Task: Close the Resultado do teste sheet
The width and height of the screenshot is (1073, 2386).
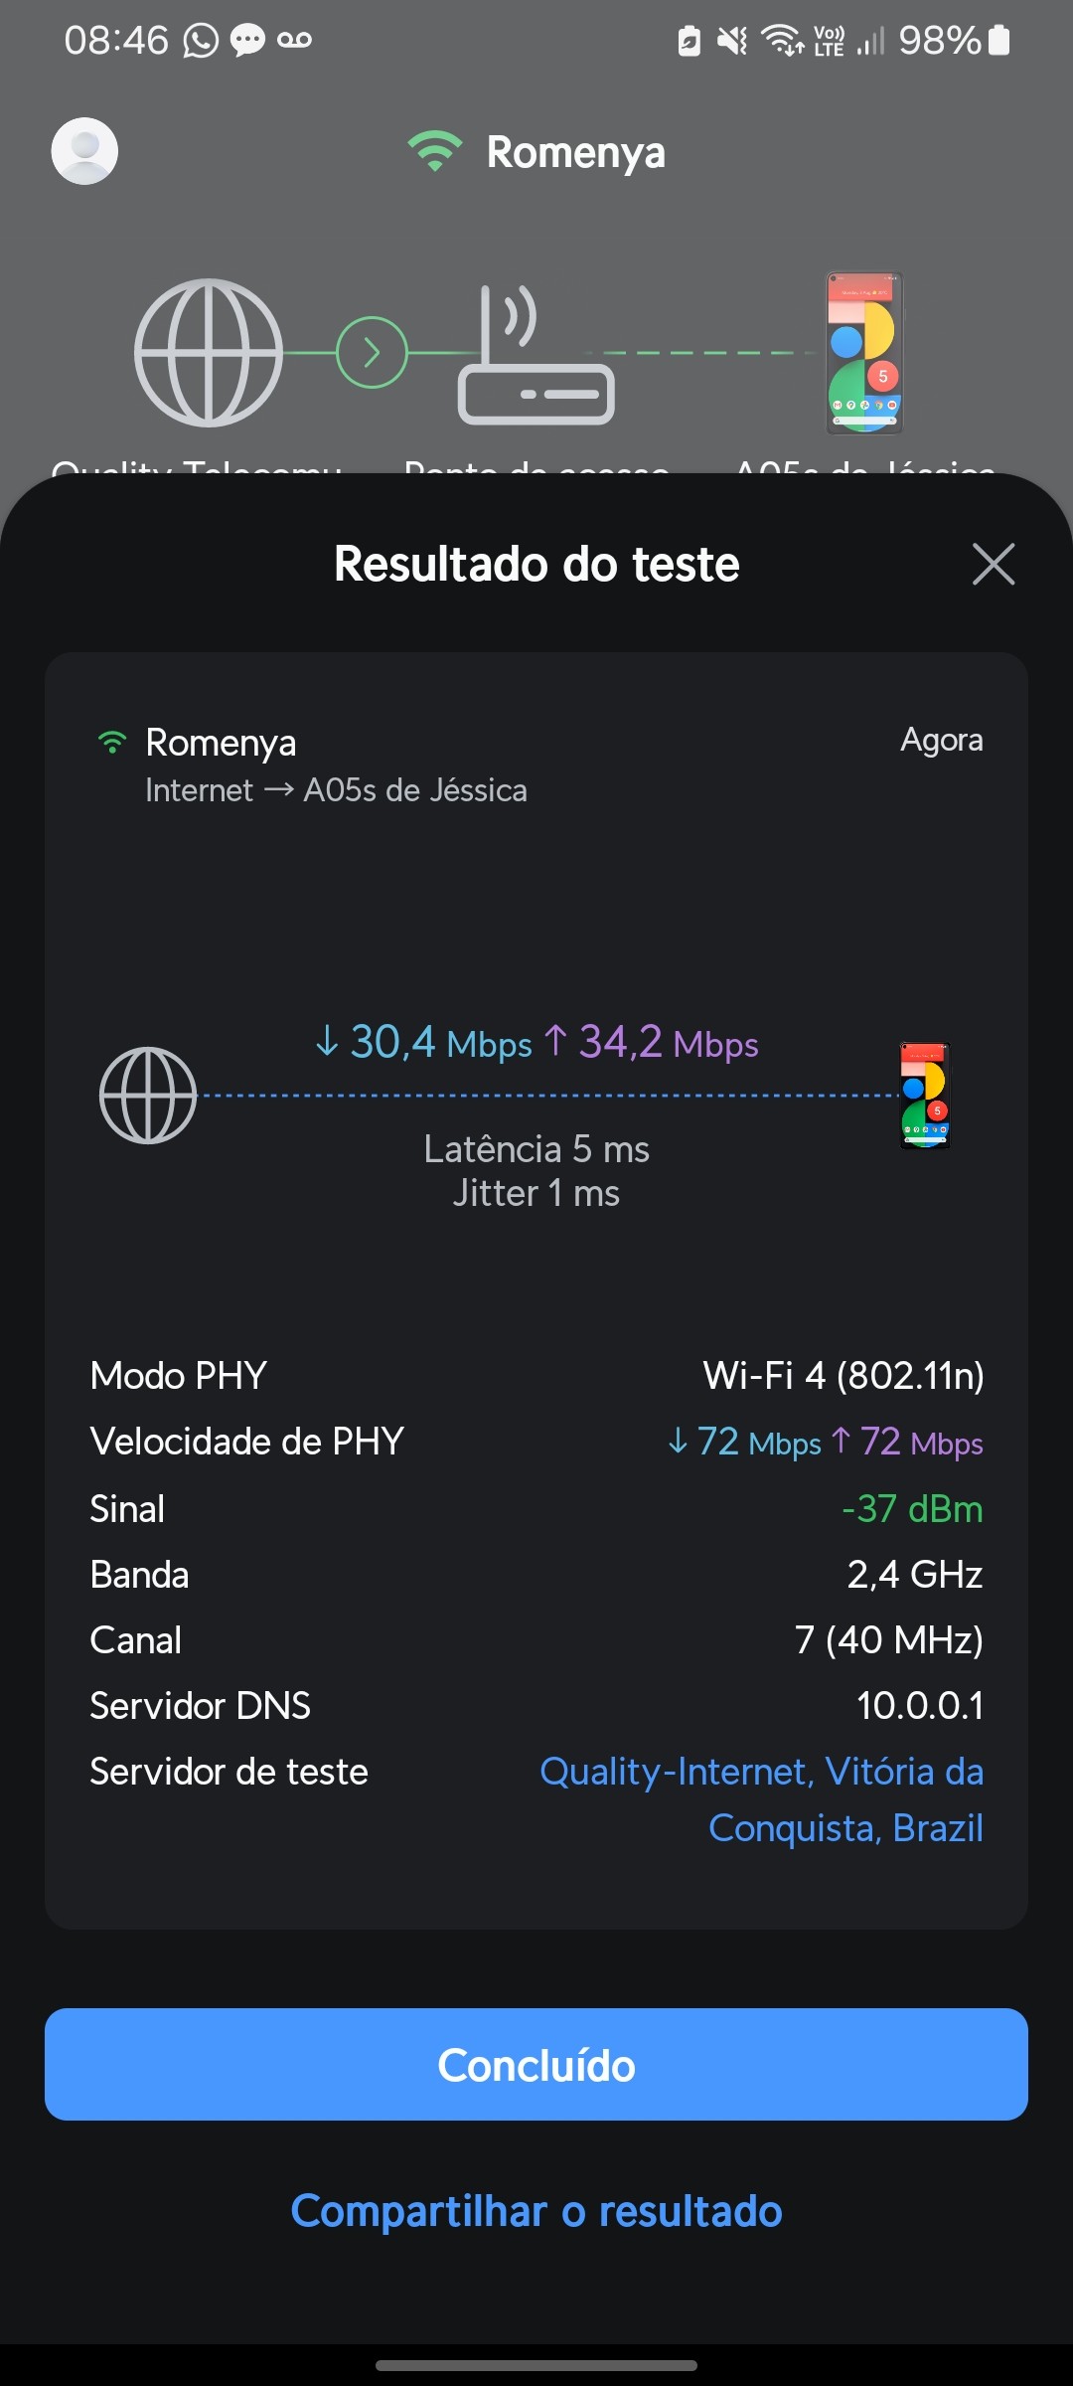Action: pos(993,565)
